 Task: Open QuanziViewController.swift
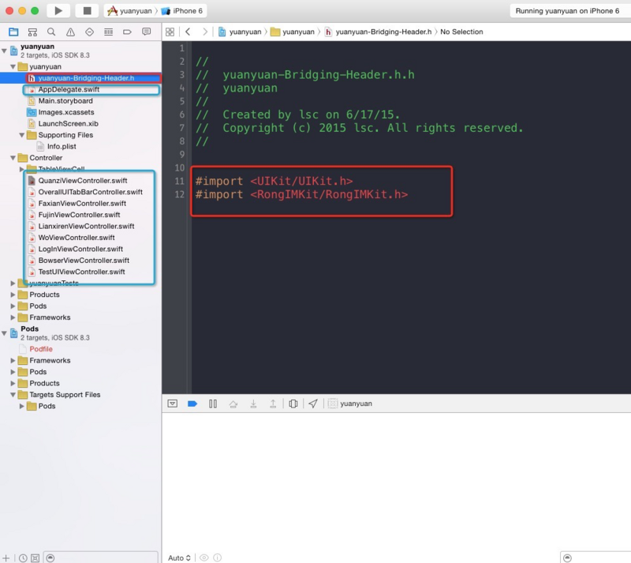[x=80, y=181]
